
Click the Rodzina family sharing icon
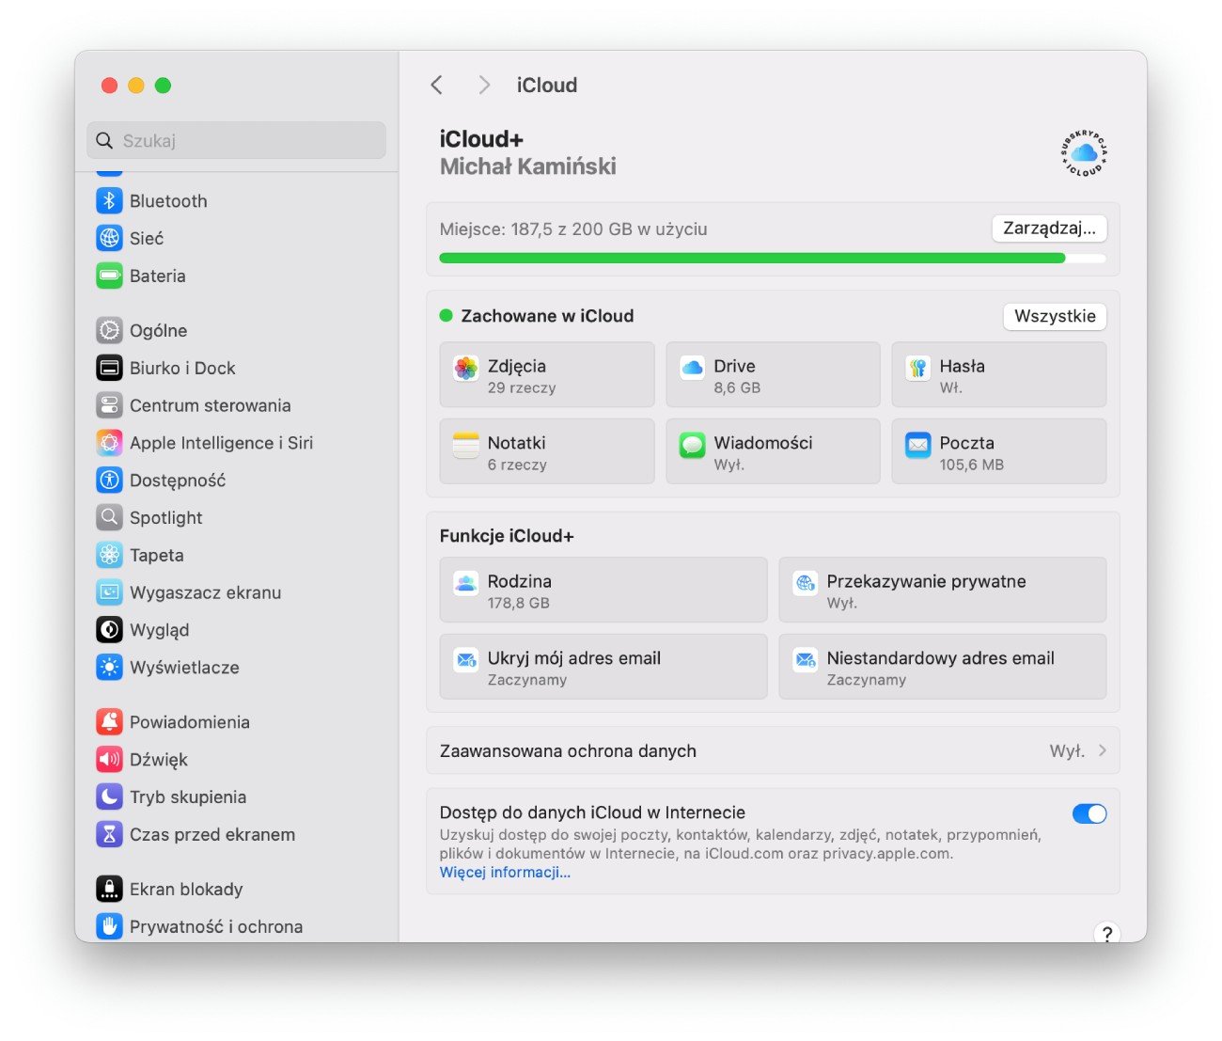[x=465, y=583]
